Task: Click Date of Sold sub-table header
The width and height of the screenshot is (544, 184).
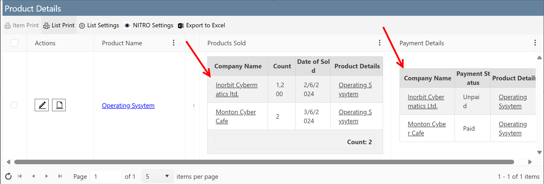Action: pos(313,66)
